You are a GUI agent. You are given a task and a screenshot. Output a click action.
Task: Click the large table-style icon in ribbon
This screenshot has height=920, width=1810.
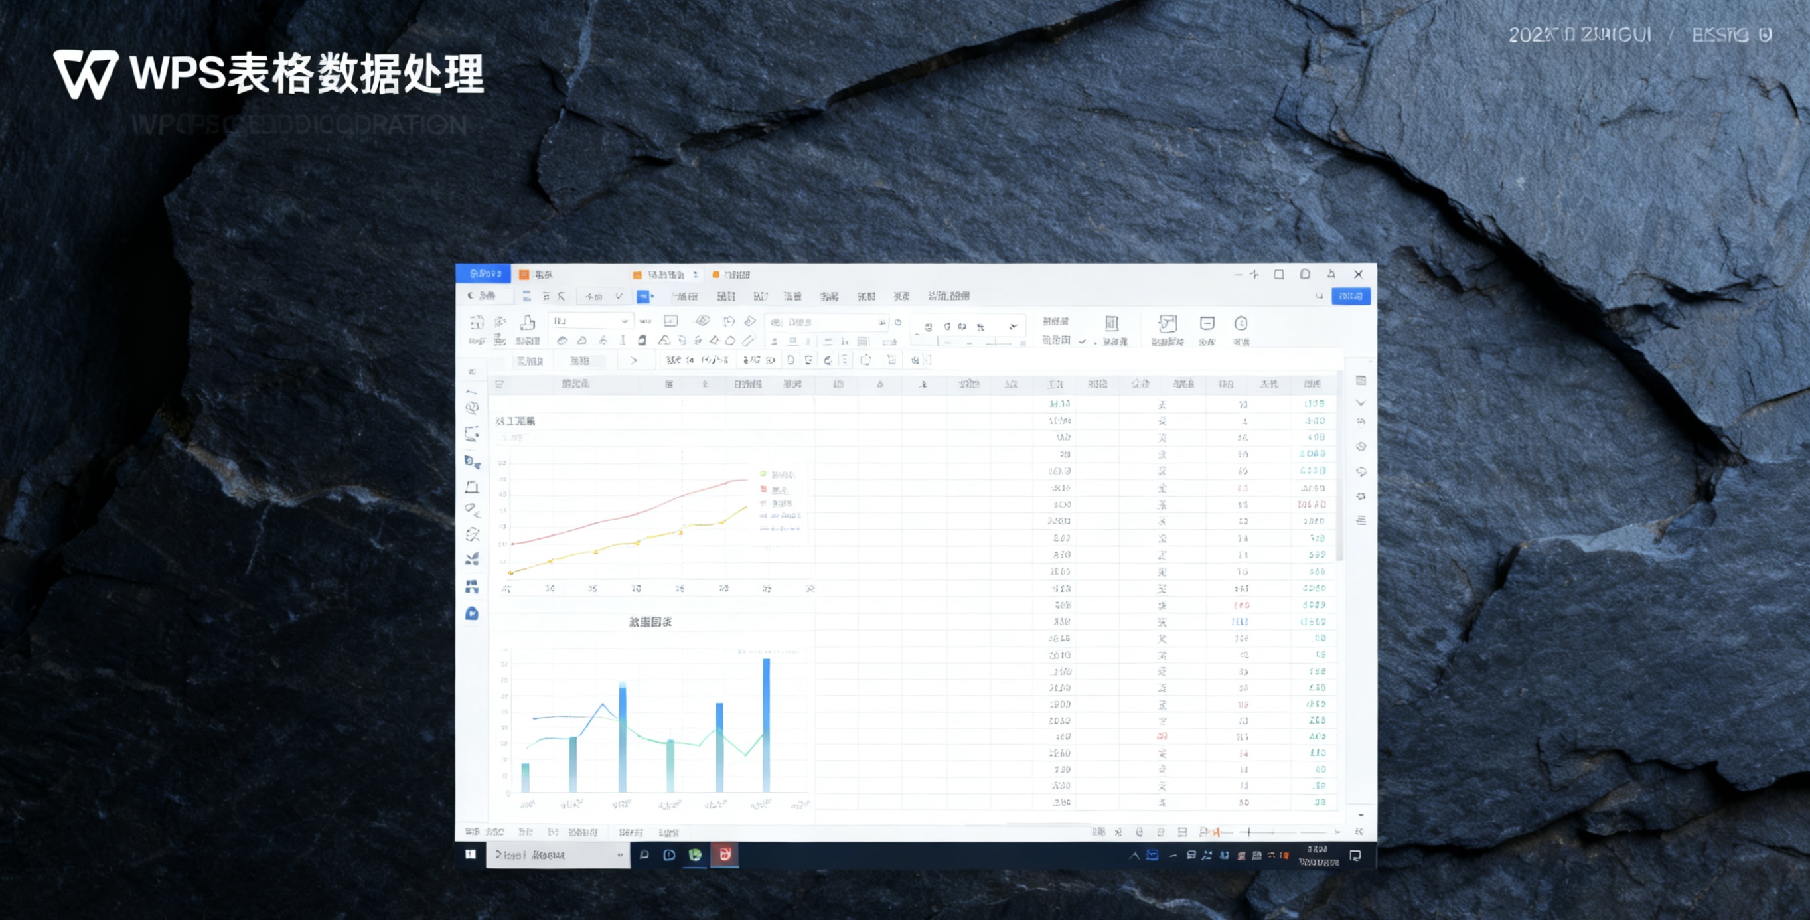coord(1112,323)
